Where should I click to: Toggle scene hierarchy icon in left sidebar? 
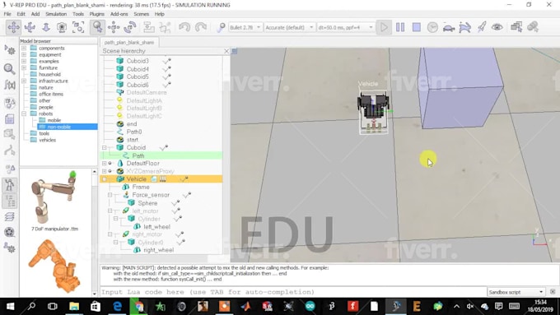pos(9,201)
